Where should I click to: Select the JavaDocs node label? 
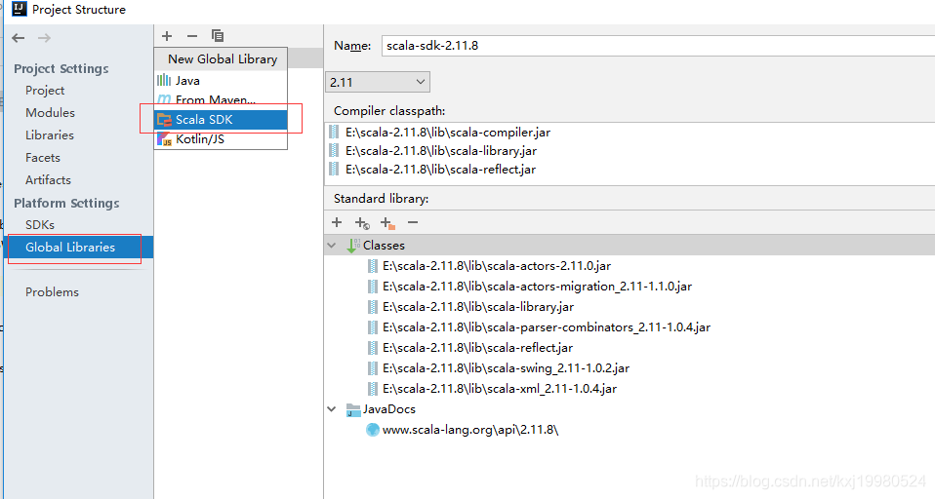pyautogui.click(x=389, y=409)
